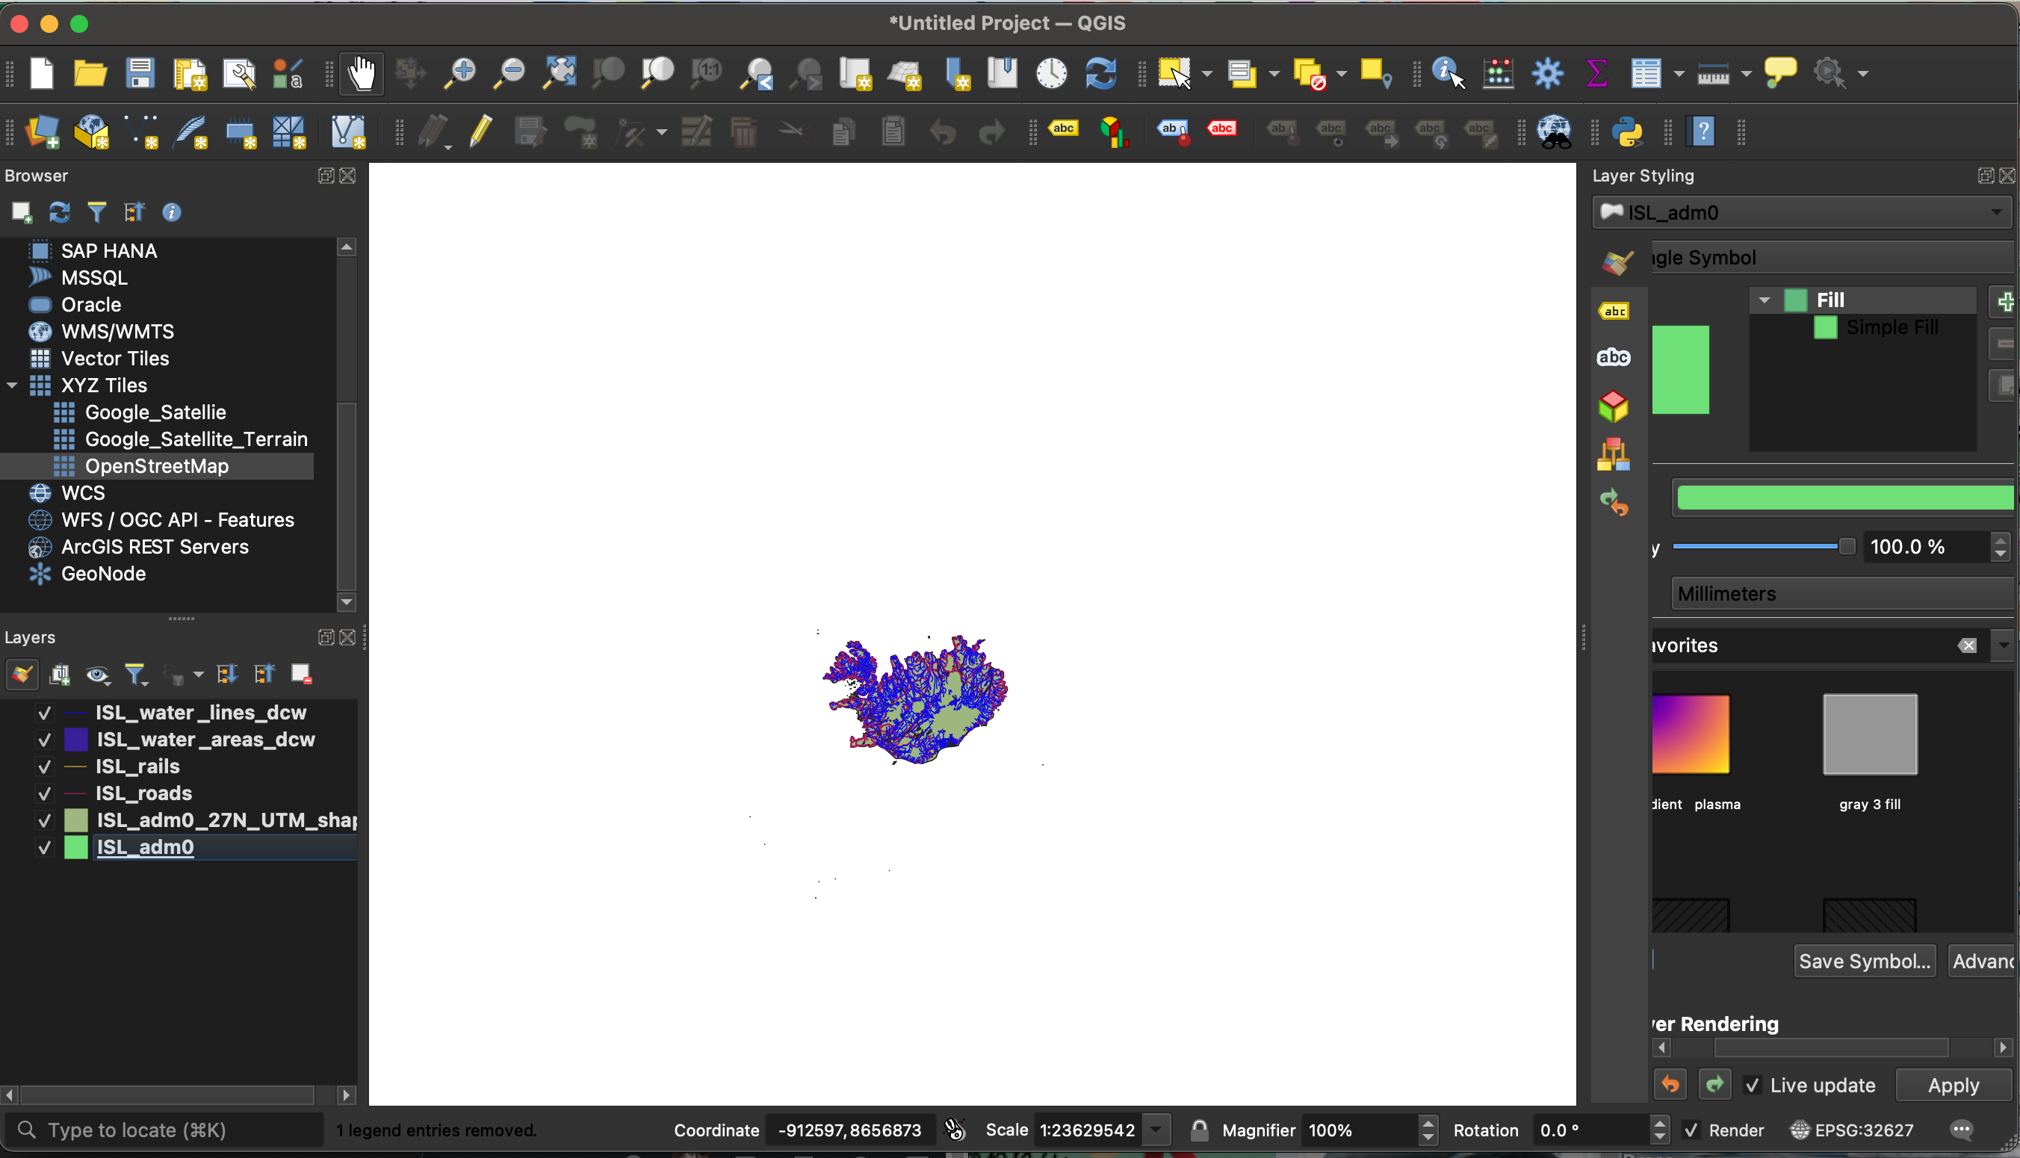Viewport: 2020px width, 1158px height.
Task: Select the Pan Map tool
Action: (x=361, y=73)
